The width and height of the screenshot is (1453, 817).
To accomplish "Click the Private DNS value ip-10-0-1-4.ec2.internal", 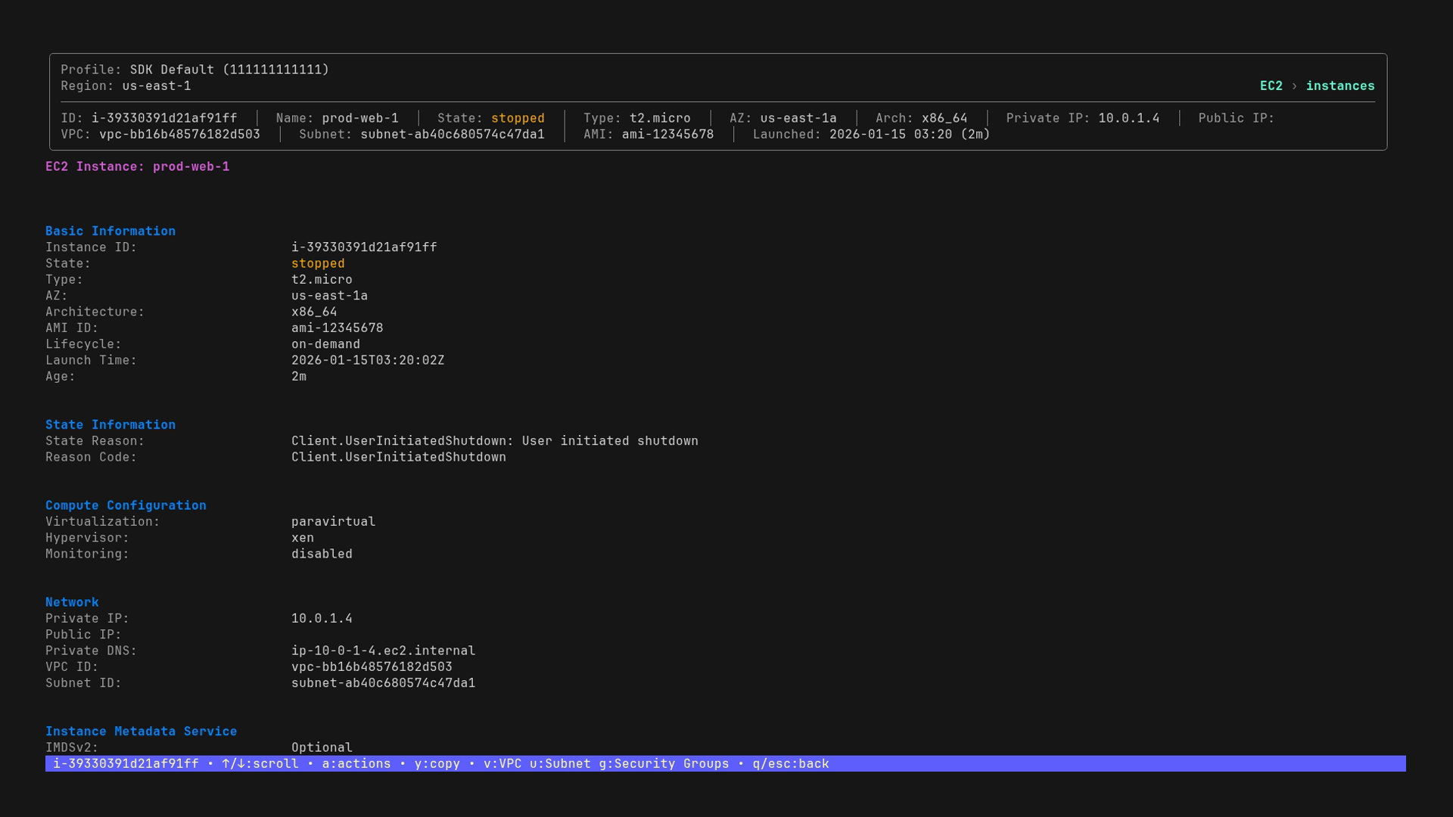I will [383, 651].
